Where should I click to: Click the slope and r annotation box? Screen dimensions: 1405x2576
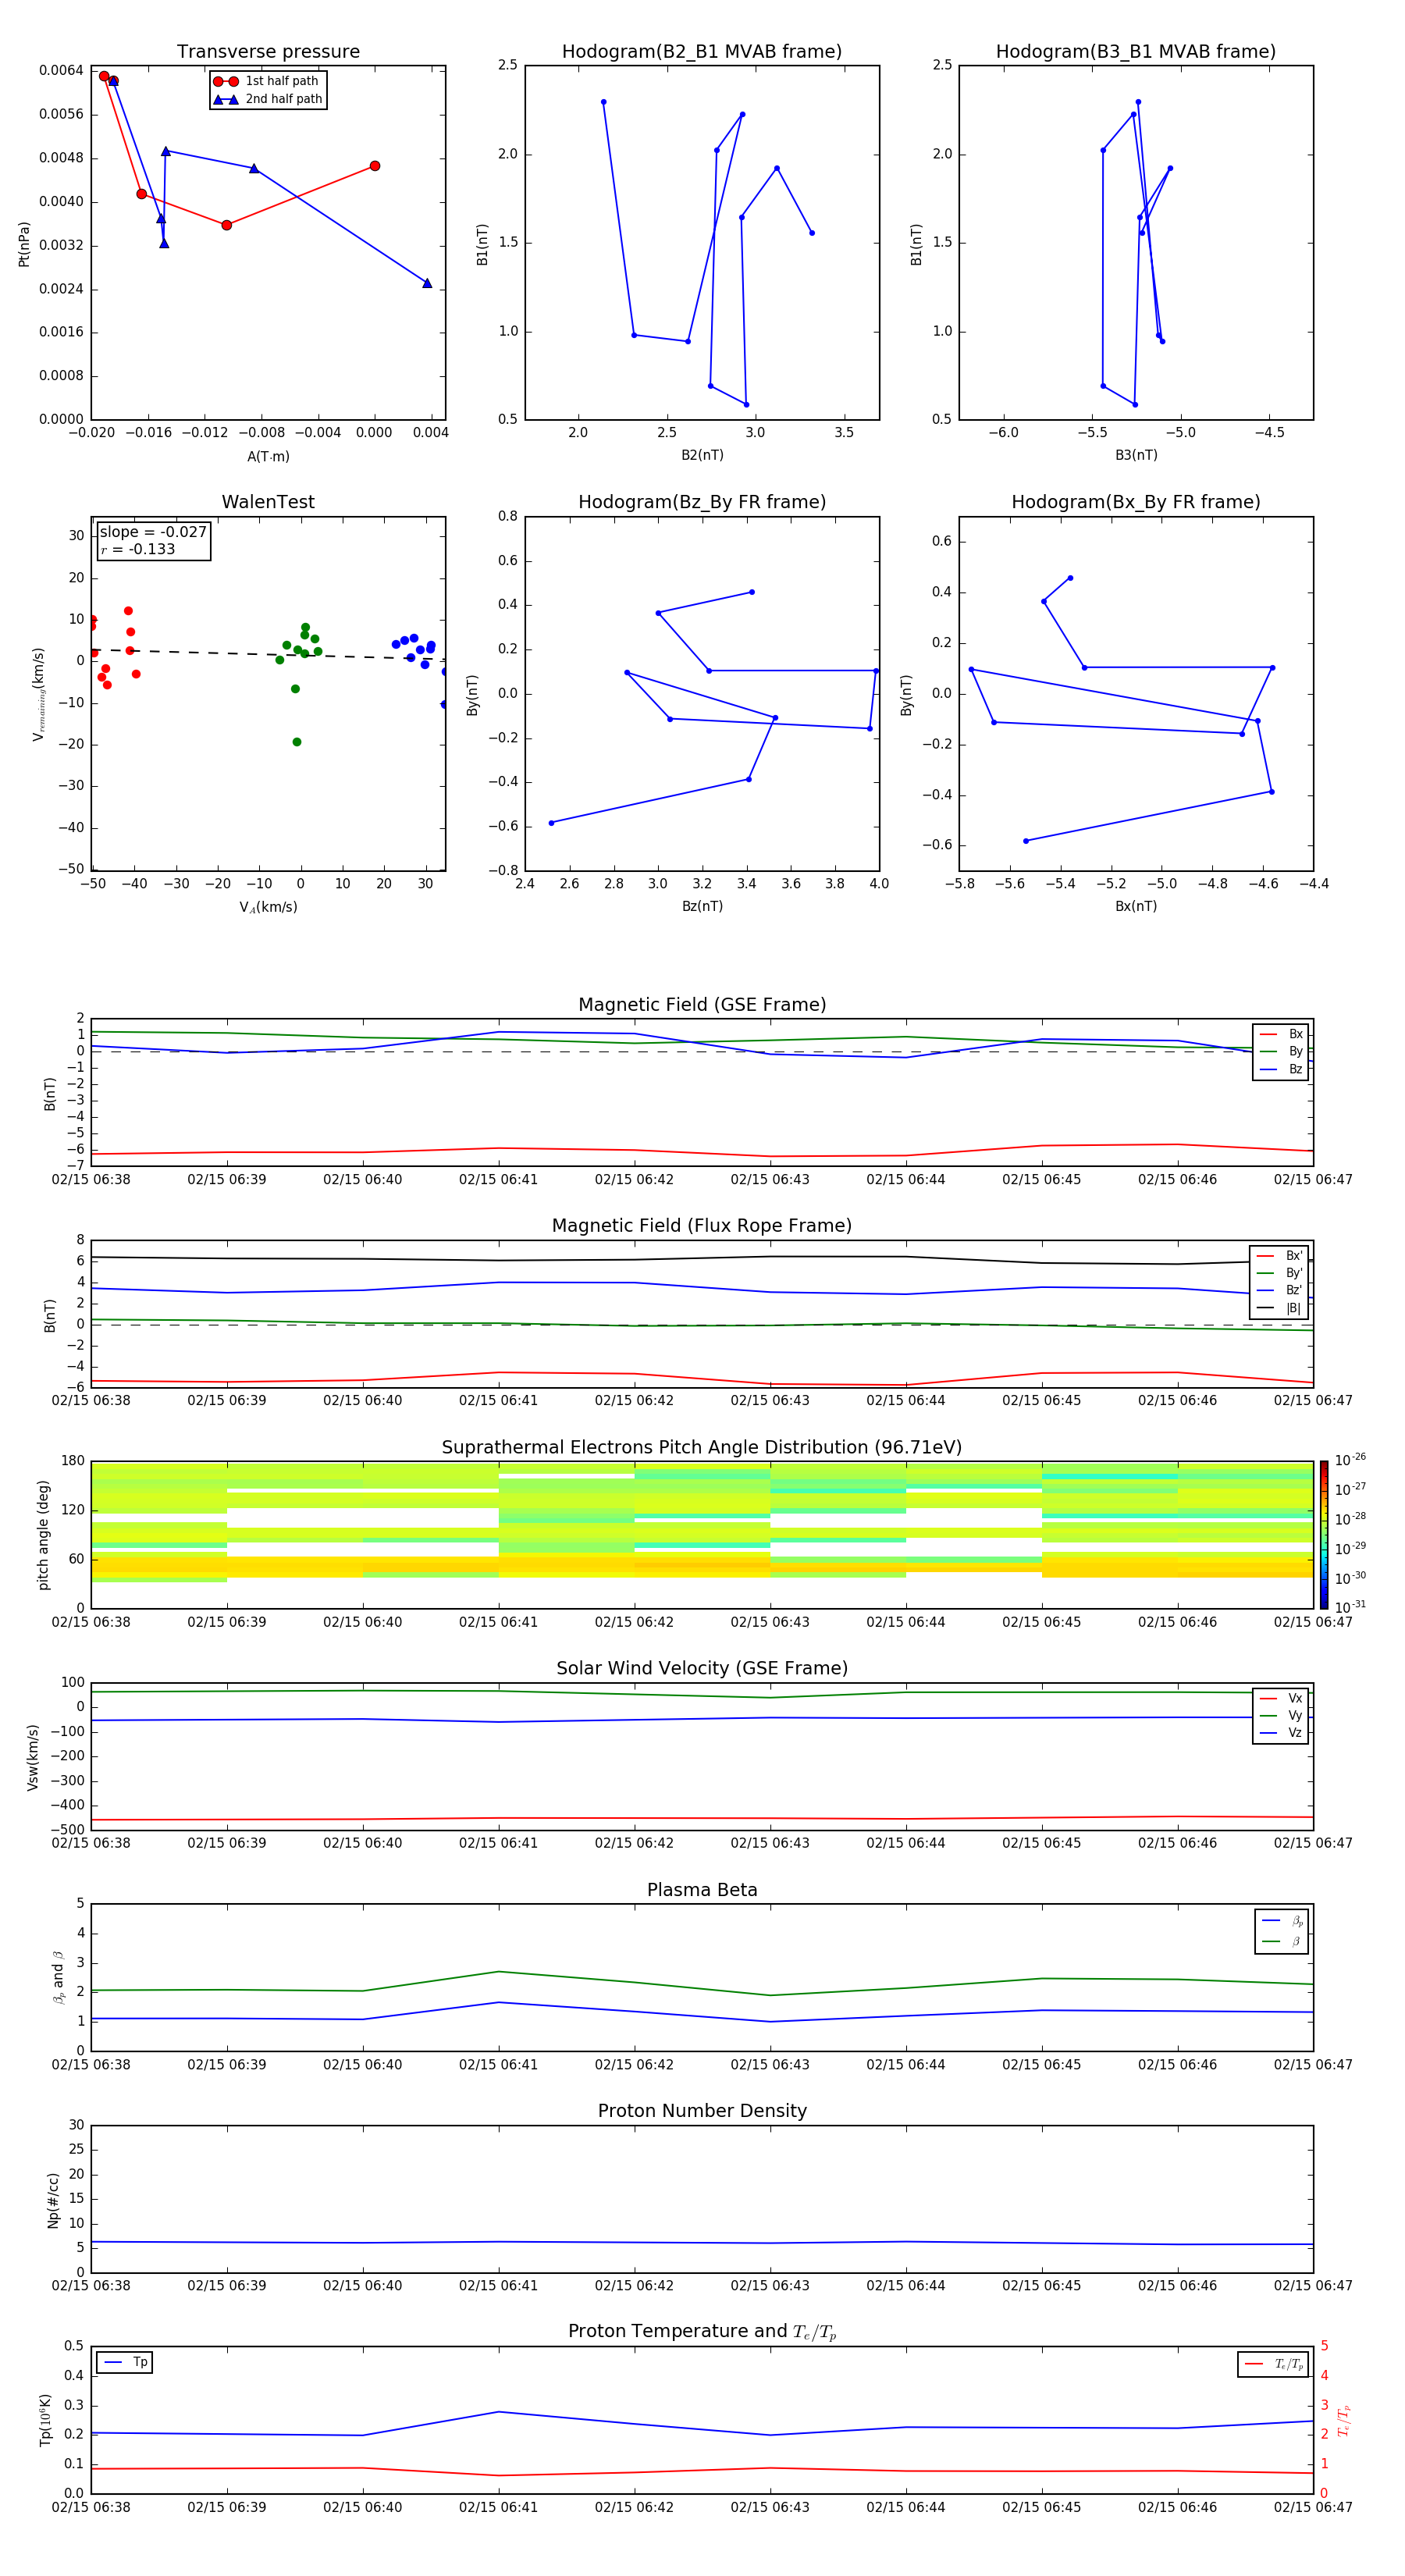(x=152, y=541)
